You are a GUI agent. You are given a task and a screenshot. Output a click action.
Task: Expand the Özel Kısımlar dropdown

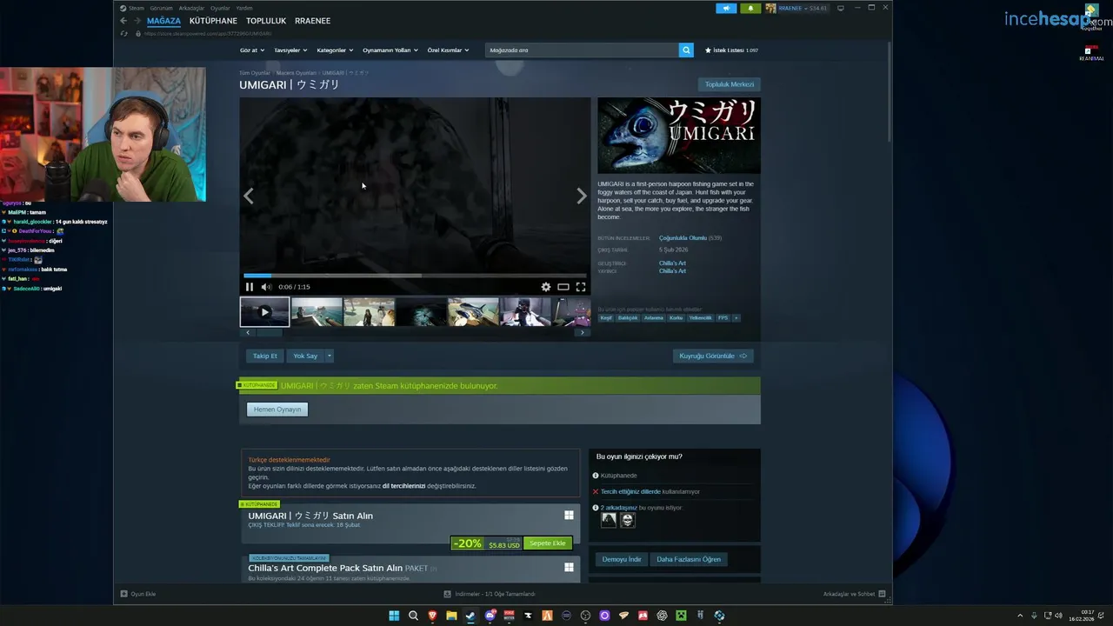pyautogui.click(x=448, y=50)
